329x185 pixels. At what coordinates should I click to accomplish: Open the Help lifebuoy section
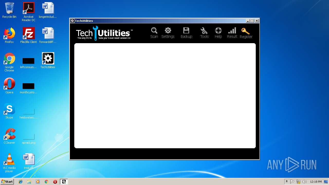coord(218,33)
